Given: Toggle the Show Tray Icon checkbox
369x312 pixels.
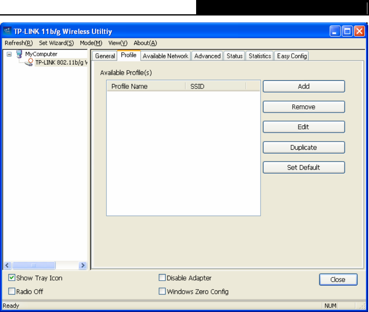Looking at the screenshot, I should (11, 278).
